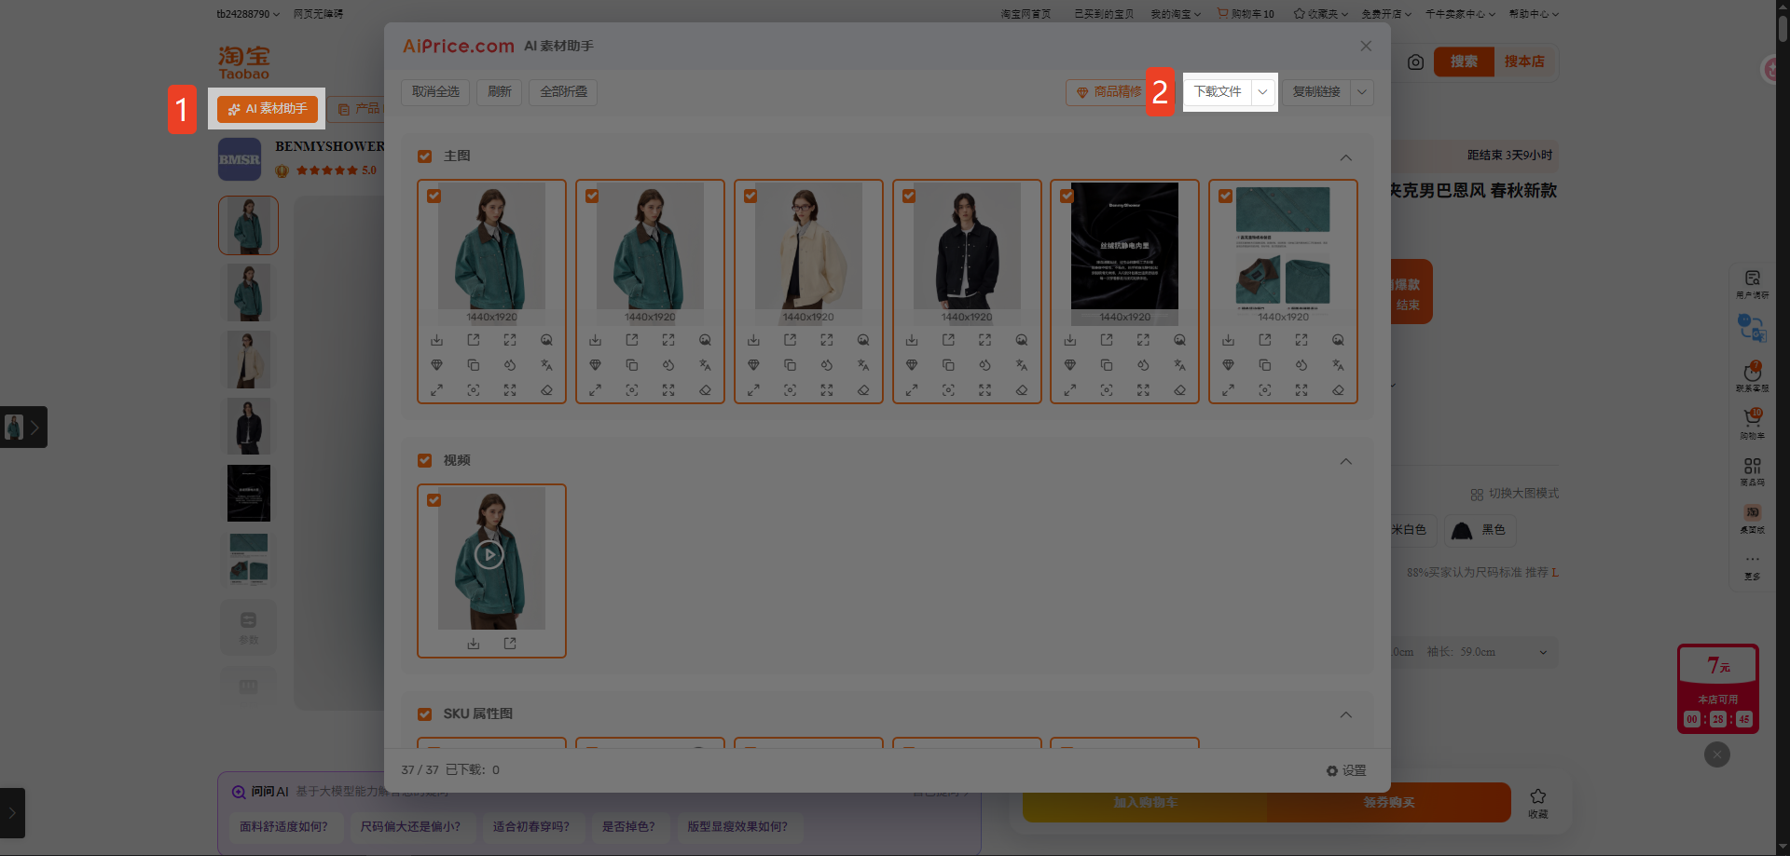Image resolution: width=1790 pixels, height=856 pixels.
Task: Uncheck the SKU 属性图 section checkbox
Action: click(425, 714)
